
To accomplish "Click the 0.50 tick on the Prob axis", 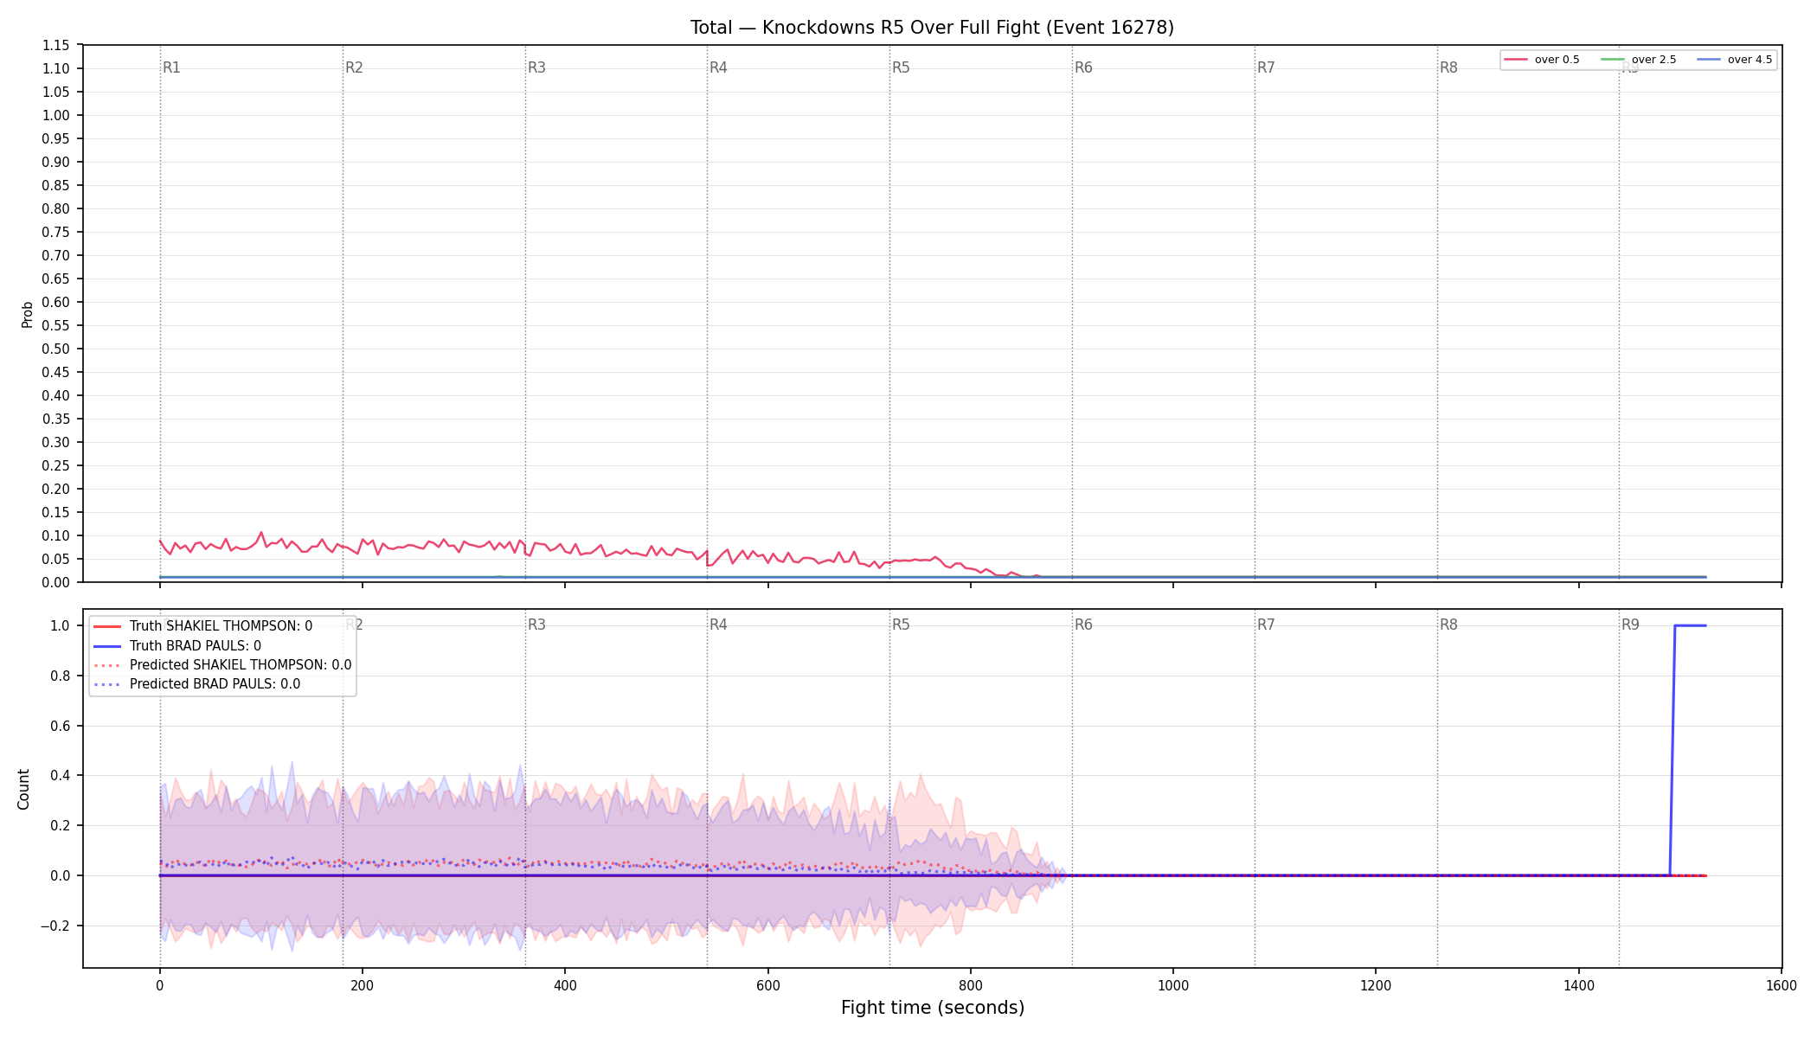I will point(56,349).
